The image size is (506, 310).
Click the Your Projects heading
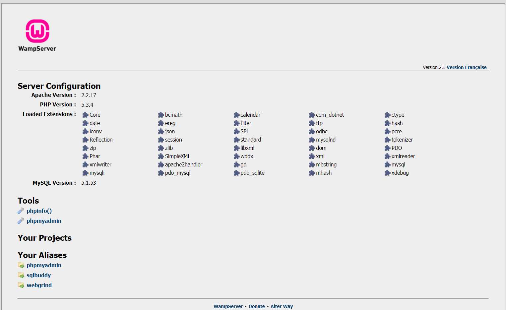click(x=44, y=238)
